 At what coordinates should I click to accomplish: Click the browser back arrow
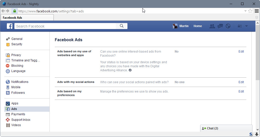3,11
